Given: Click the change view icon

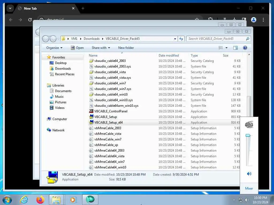Looking at the screenshot, I should tap(221, 48).
